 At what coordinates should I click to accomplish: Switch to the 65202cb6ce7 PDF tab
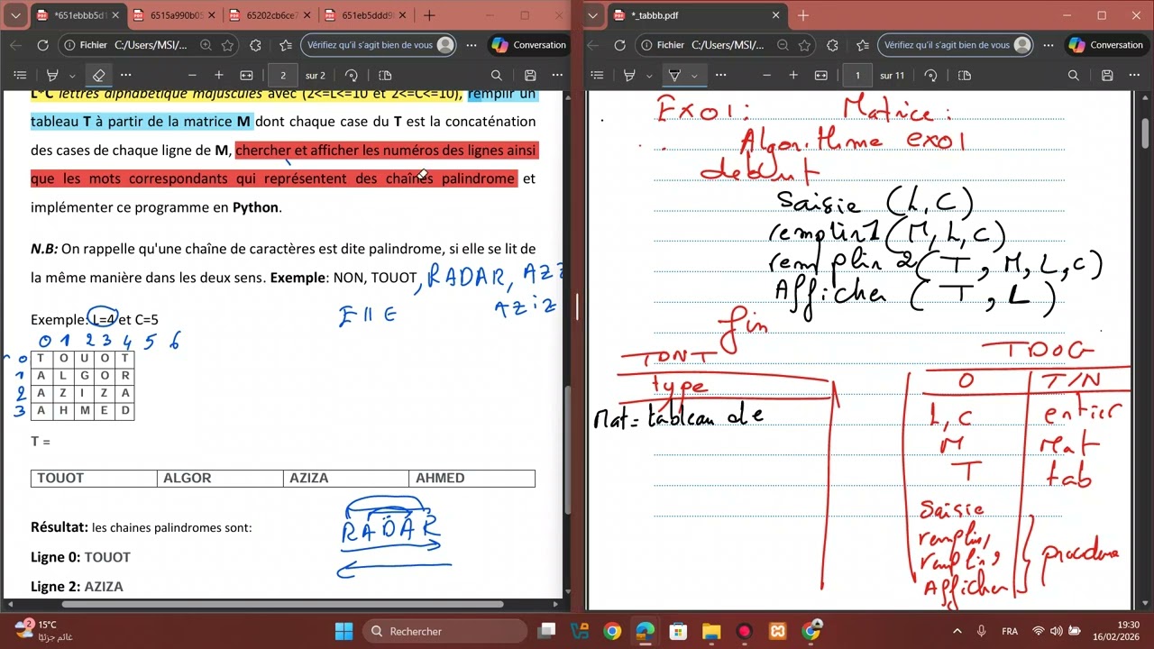pyautogui.click(x=270, y=15)
